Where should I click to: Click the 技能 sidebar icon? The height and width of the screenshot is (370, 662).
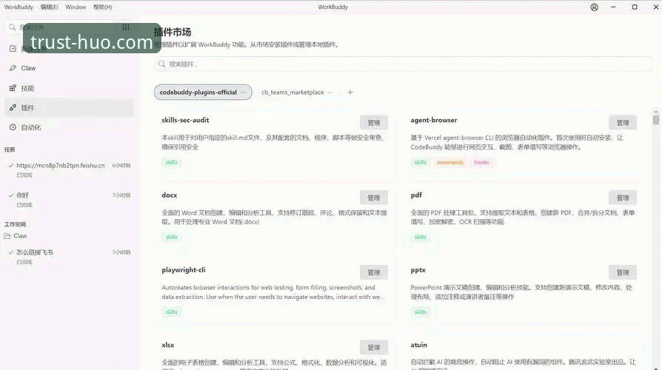click(13, 88)
